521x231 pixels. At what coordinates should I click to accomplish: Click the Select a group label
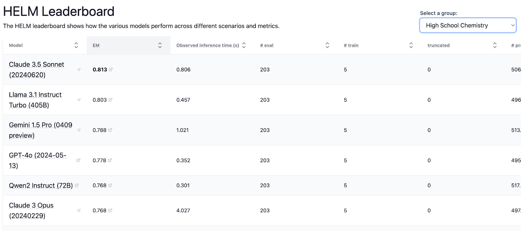pyautogui.click(x=439, y=13)
